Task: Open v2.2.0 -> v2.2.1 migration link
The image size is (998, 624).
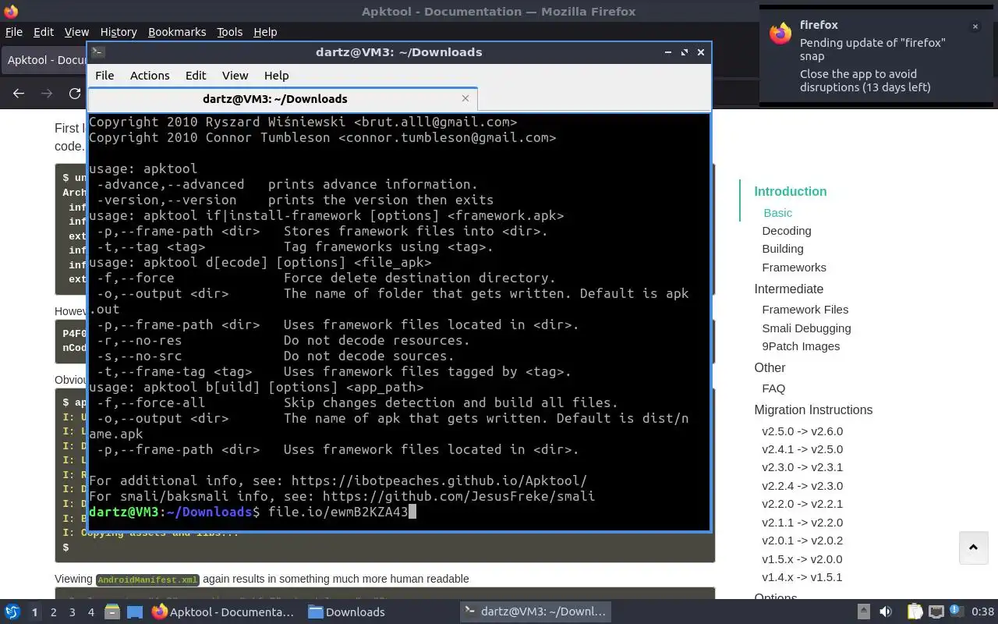Action: (x=802, y=504)
